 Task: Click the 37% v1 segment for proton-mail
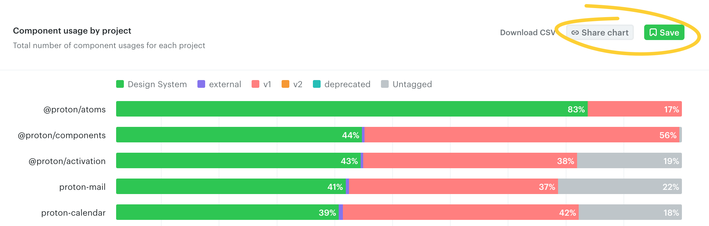pos(453,186)
